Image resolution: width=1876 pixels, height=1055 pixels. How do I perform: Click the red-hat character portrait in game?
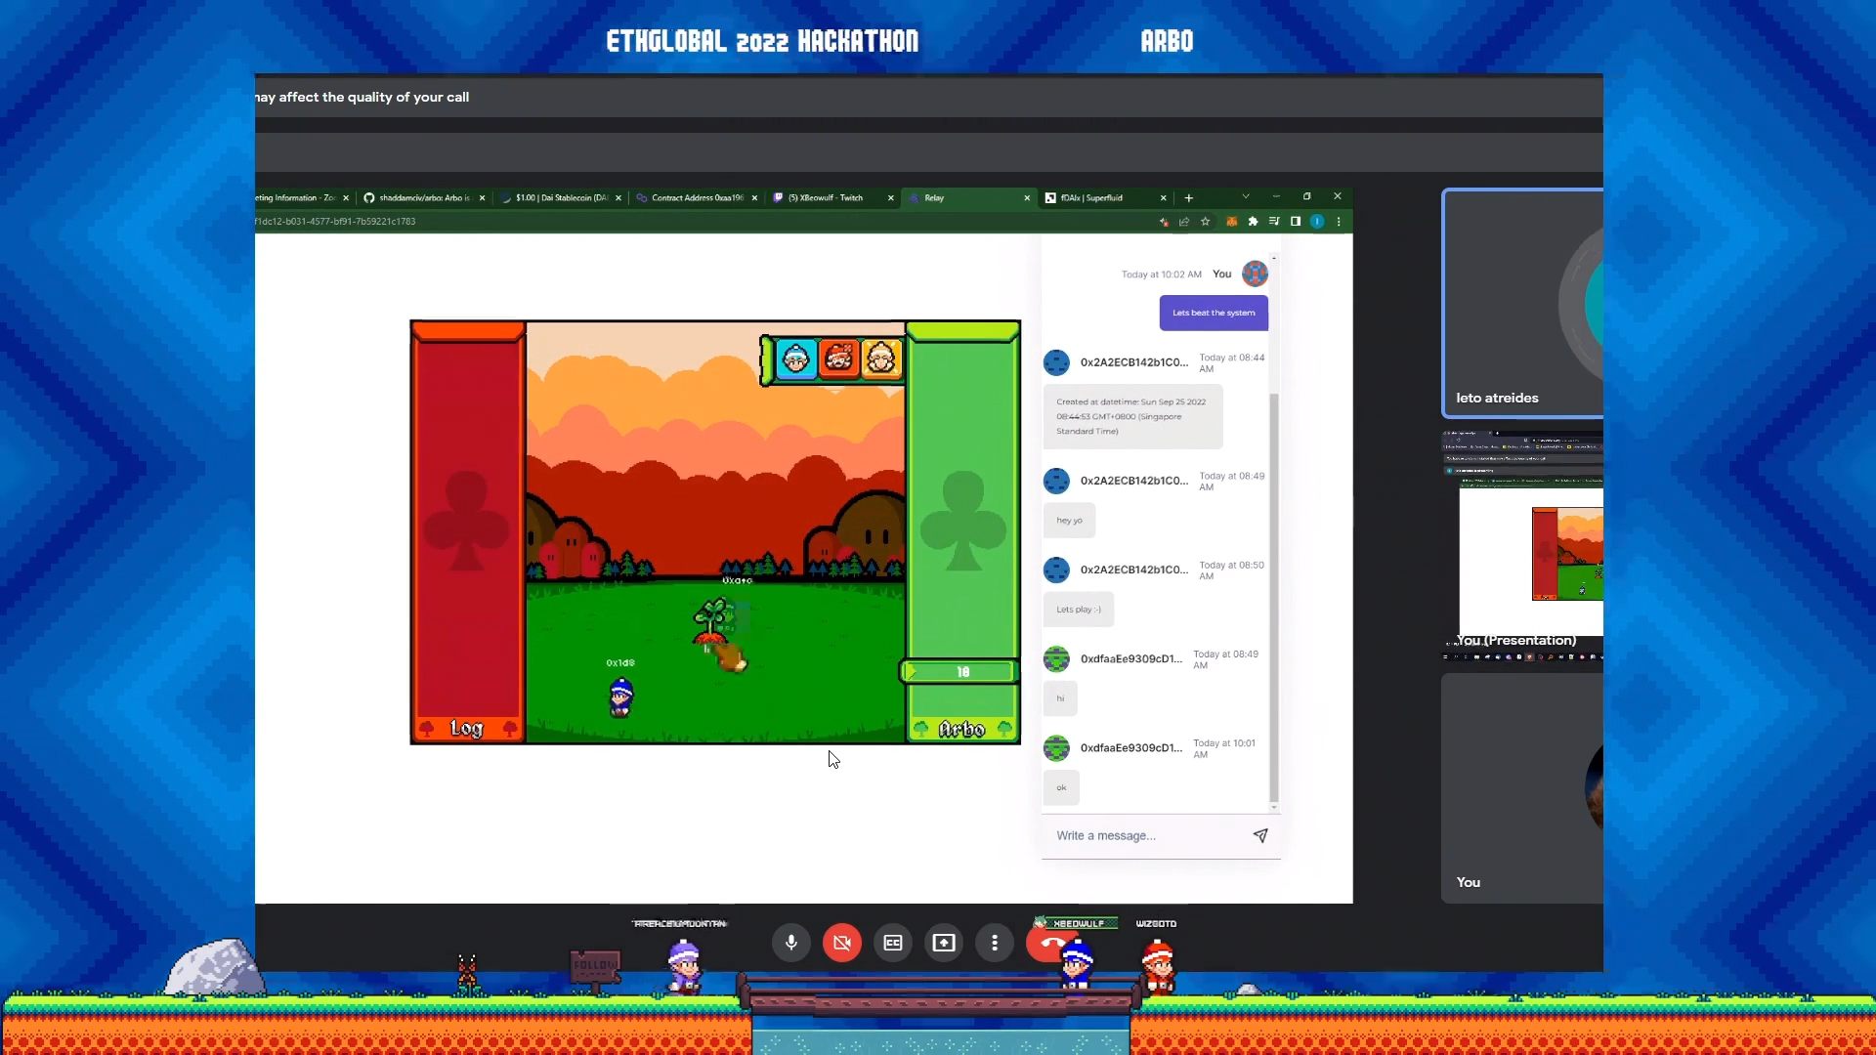click(838, 359)
